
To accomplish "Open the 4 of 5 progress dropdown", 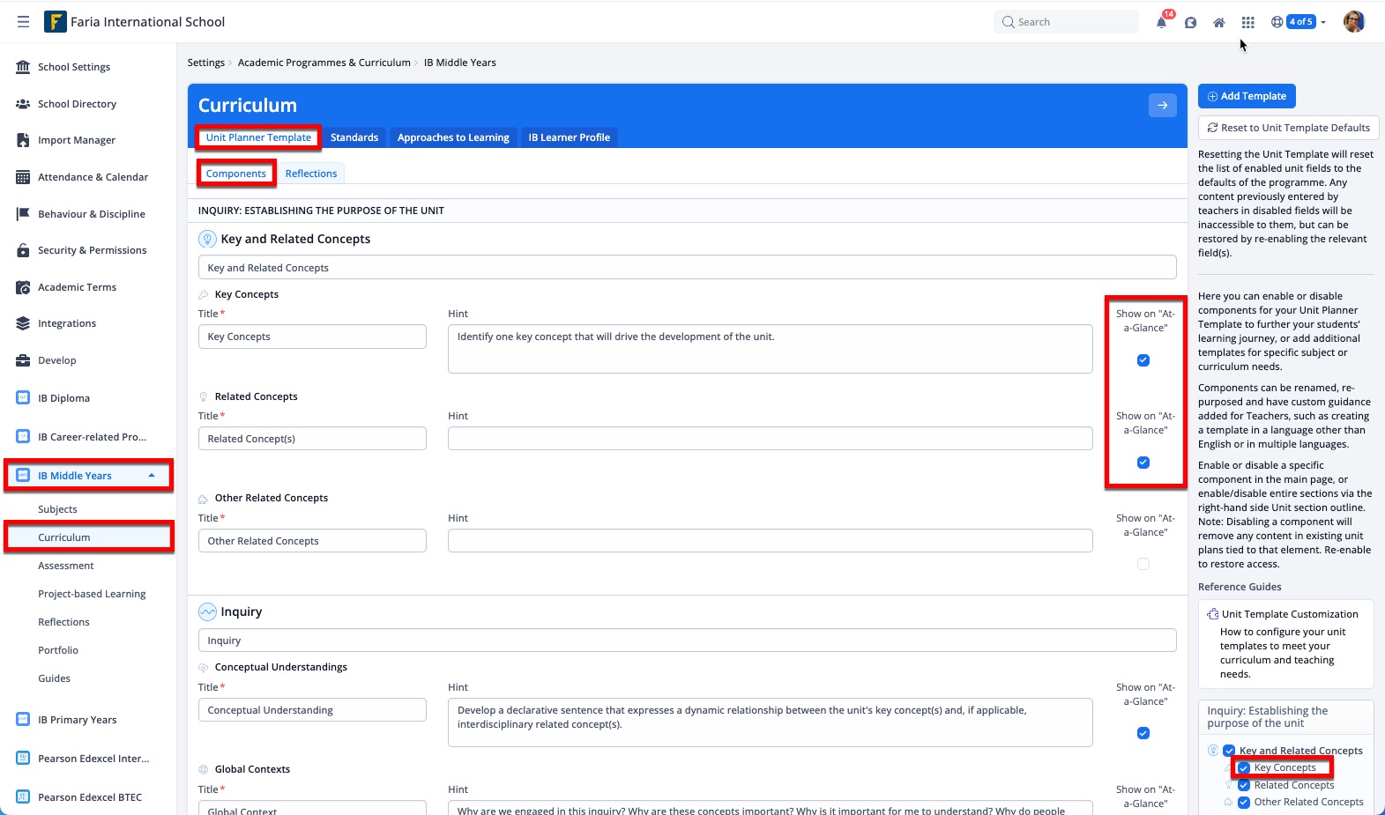I will point(1299,22).
